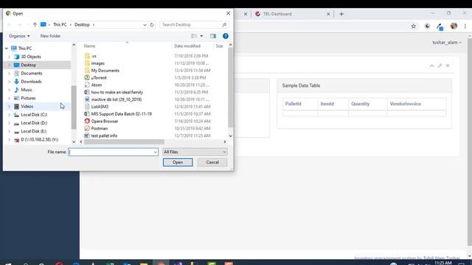Toggle the preview pane icon
This screenshot has width=472, height=265.
pyautogui.click(x=213, y=36)
